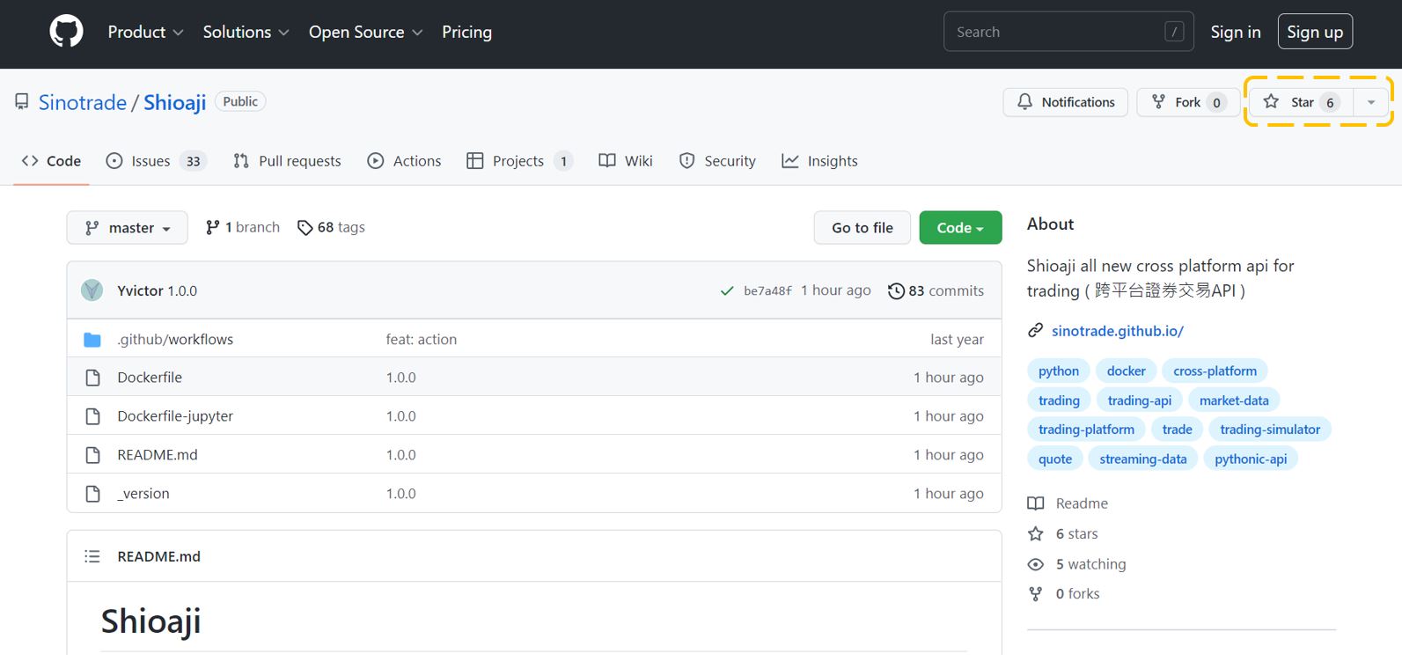Select the docker topic tag
This screenshot has width=1402, height=661.
coord(1127,371)
